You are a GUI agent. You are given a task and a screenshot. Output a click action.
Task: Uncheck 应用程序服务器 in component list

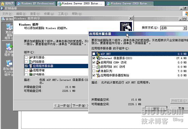coord(26,66)
